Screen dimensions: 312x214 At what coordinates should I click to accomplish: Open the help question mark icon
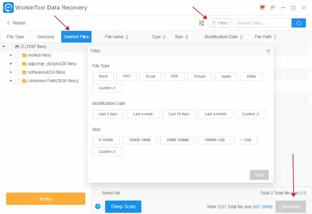[98, 206]
